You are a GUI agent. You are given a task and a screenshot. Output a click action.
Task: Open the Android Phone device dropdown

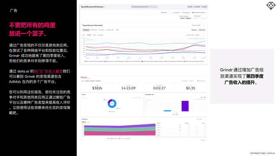(x=176, y=13)
